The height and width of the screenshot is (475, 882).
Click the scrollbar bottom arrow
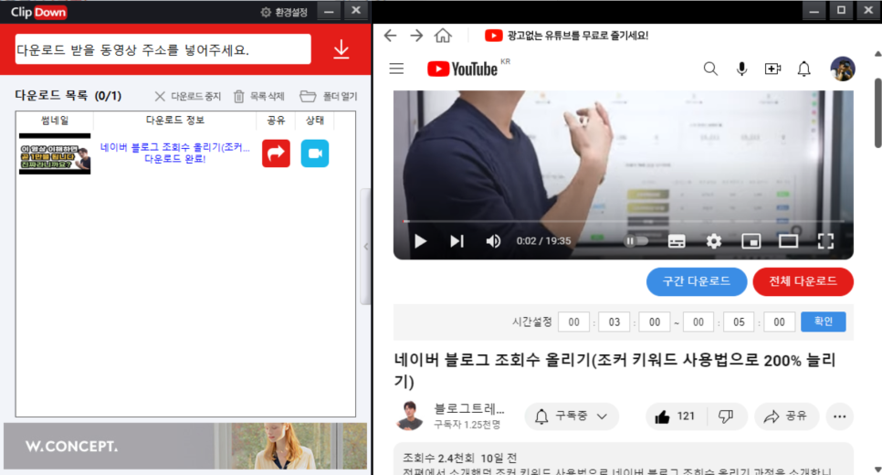click(x=877, y=469)
